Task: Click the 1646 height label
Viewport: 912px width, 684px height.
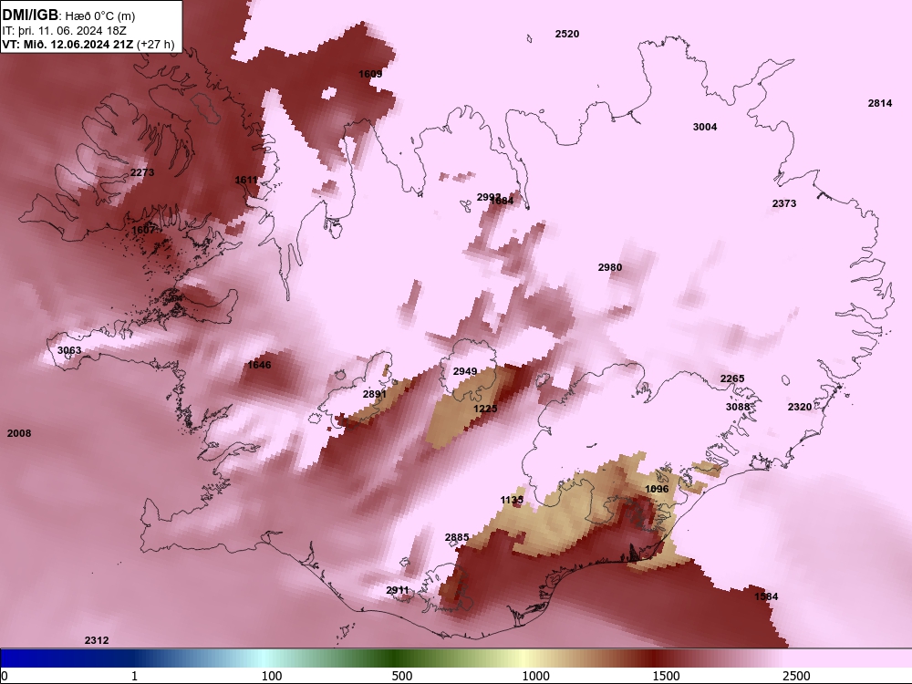Action: pos(259,365)
